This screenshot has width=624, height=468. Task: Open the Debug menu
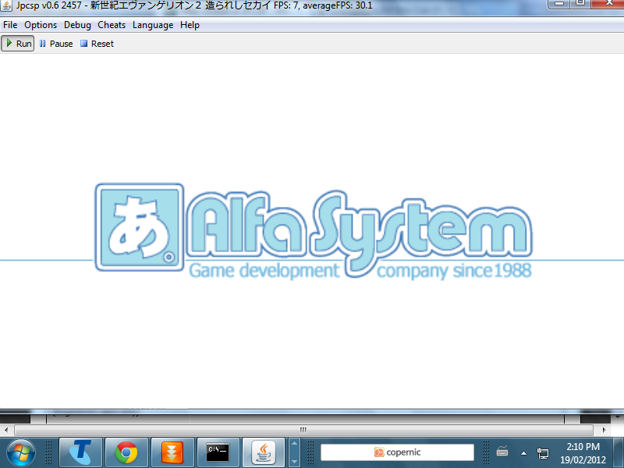[x=77, y=25]
